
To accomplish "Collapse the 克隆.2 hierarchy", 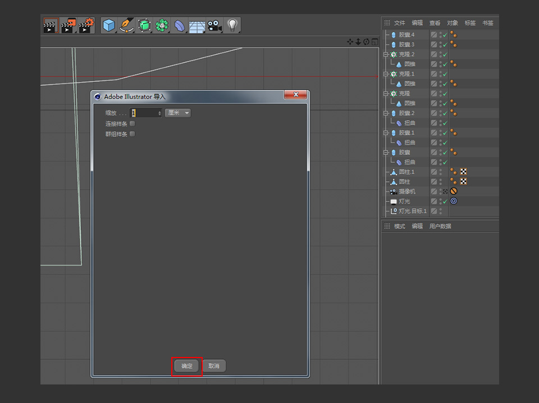I will coord(385,54).
